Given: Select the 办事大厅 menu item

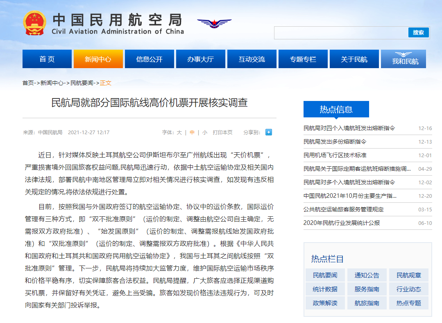Looking at the screenshot, I should 201,59.
